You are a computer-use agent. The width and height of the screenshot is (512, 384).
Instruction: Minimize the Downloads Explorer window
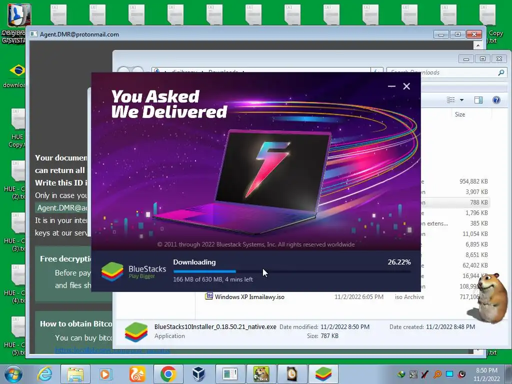pyautogui.click(x=466, y=59)
